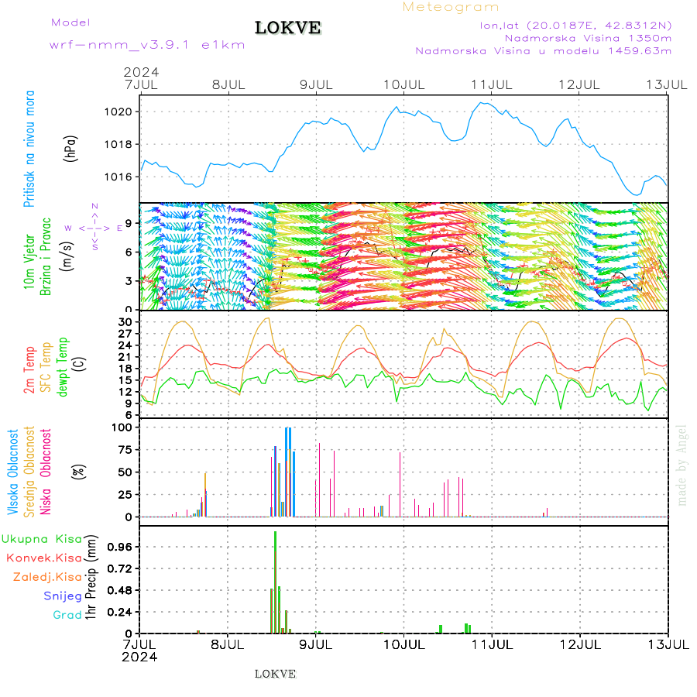
Task: Click the green "10m Vjetar" label
Action: pos(29,262)
